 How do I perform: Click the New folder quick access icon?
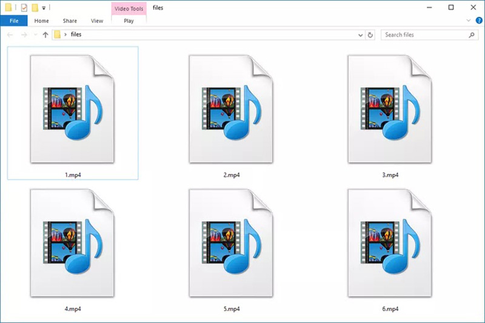click(x=35, y=7)
